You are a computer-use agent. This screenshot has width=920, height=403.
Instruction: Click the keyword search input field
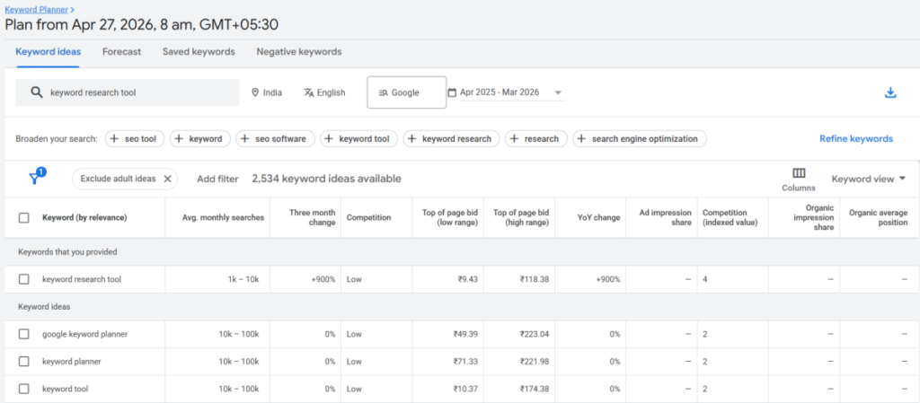click(x=128, y=92)
